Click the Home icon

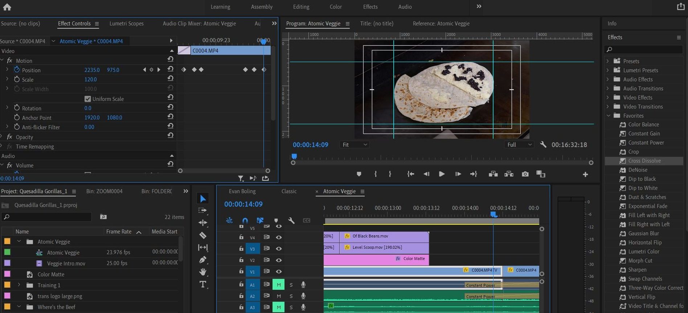click(7, 7)
